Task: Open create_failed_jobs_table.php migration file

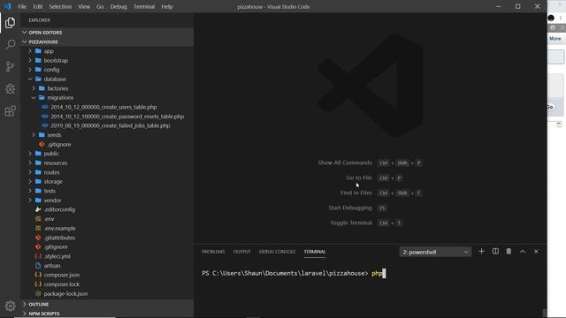Action: pyautogui.click(x=110, y=125)
